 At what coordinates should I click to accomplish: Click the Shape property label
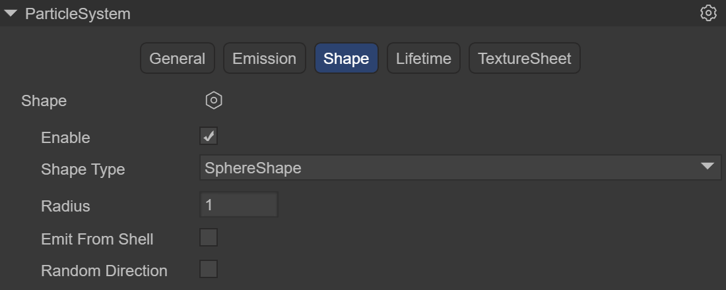click(44, 101)
